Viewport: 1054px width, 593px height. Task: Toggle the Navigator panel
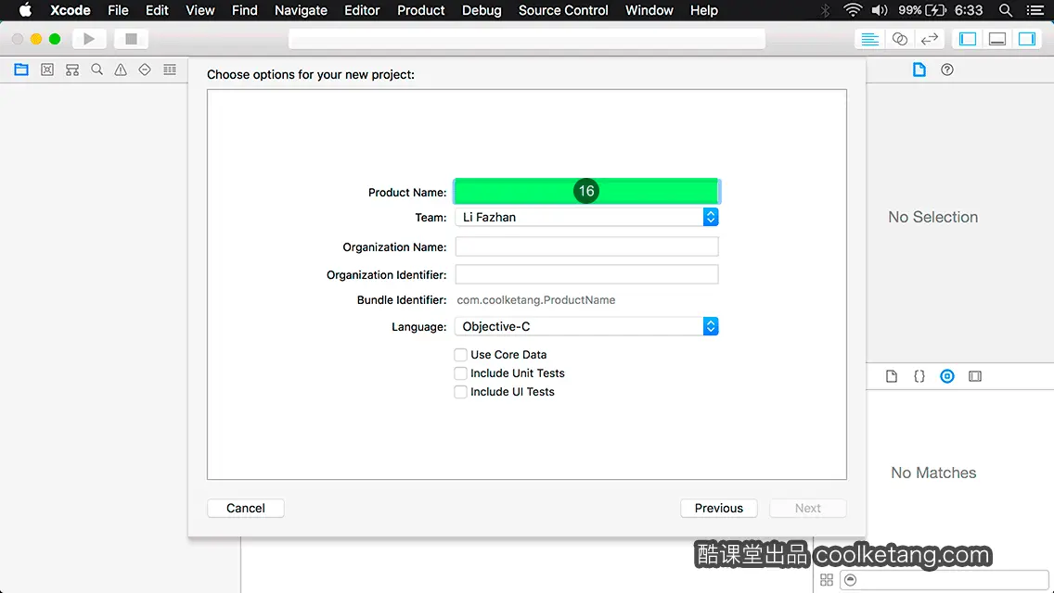[968, 39]
